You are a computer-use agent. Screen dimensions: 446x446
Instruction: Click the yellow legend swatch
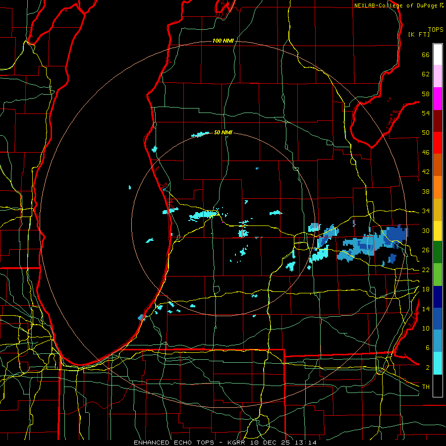coord(438,231)
